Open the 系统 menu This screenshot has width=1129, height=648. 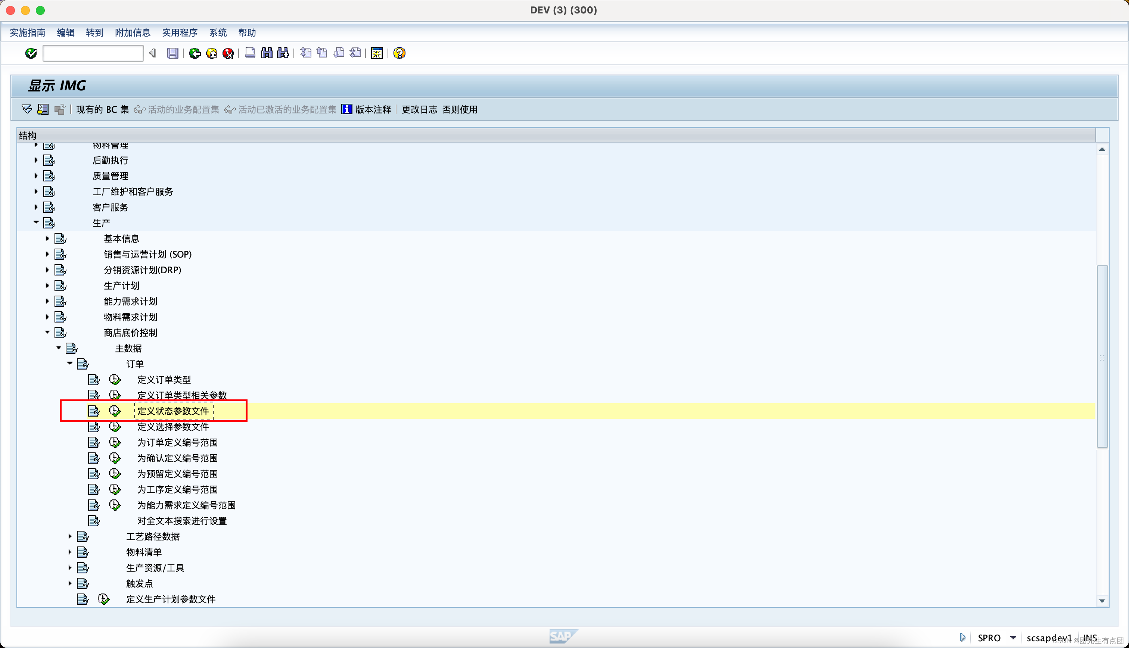(218, 32)
